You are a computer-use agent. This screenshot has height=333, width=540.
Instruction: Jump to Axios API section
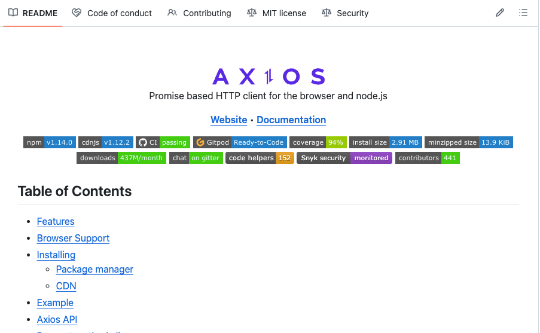point(57,320)
